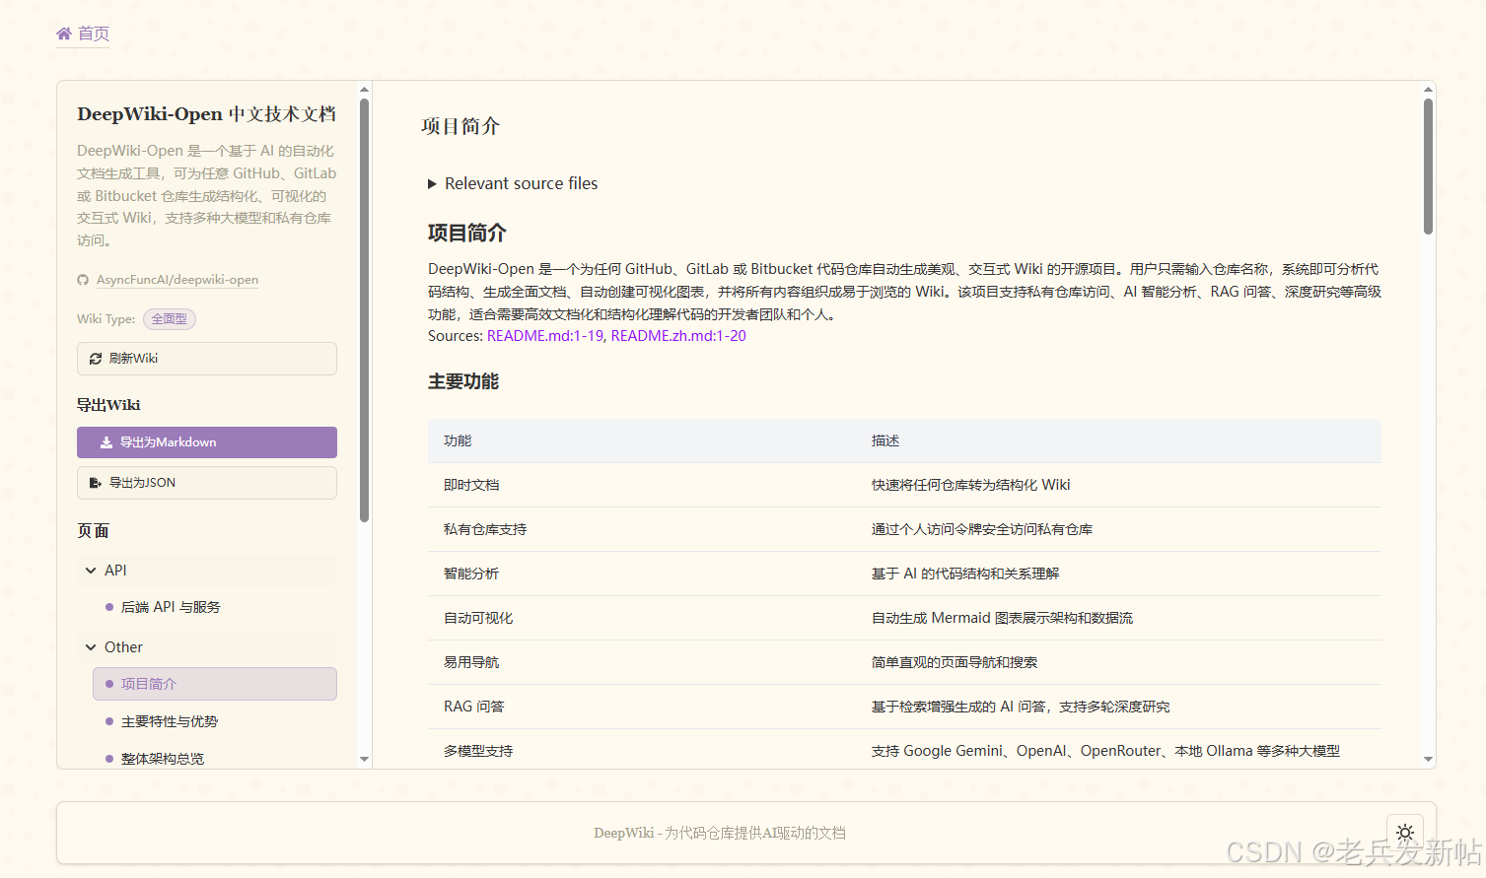Open the 后端 API 与服务 page
1486x878 pixels.
point(171,607)
